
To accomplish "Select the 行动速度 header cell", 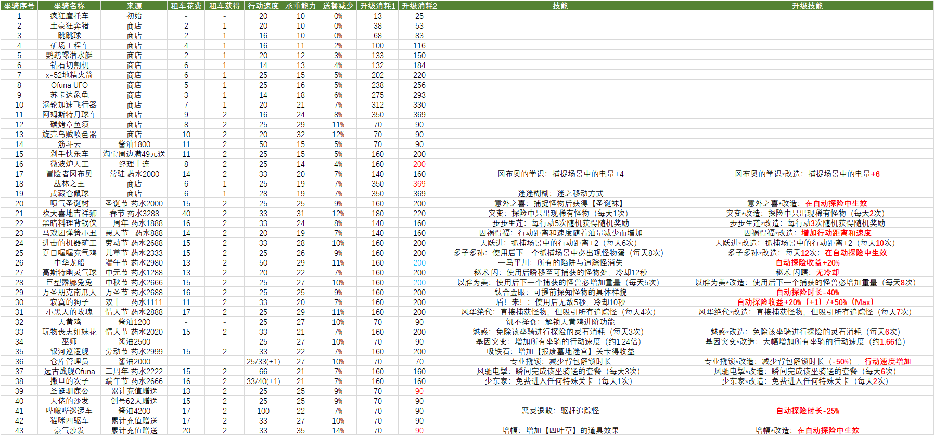I will point(263,6).
